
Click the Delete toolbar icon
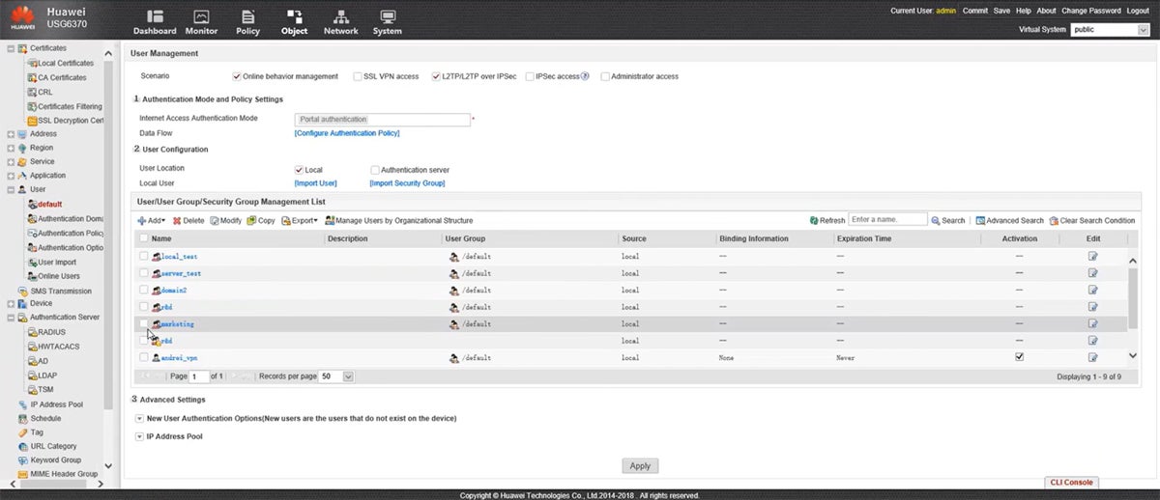pos(178,221)
